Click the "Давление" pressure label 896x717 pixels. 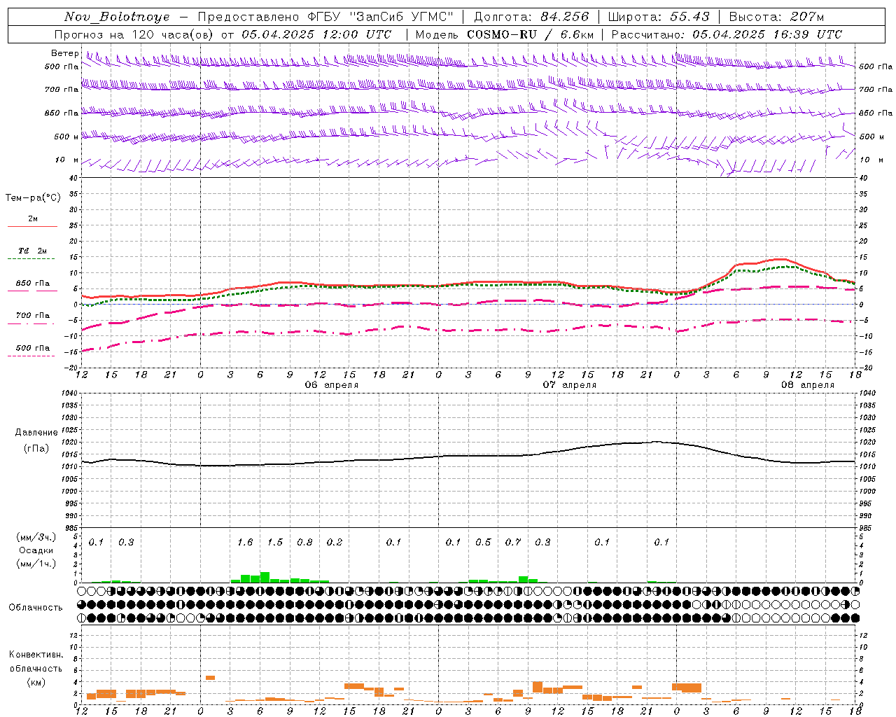click(36, 433)
